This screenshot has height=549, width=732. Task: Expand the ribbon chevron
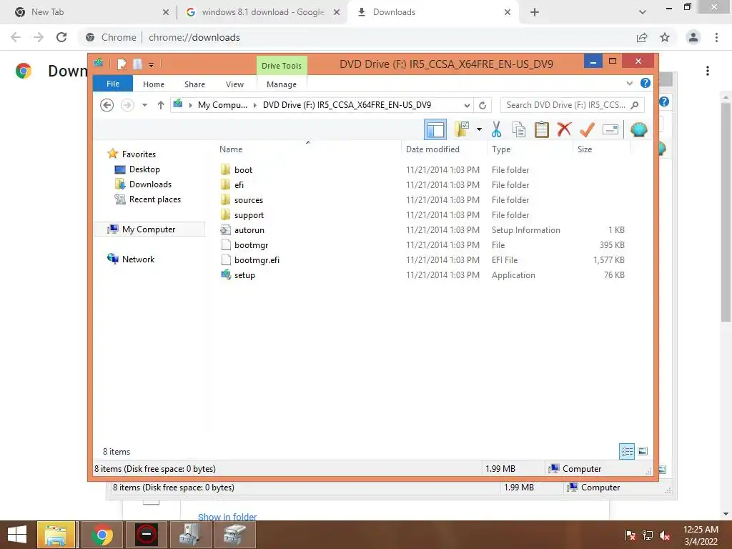[x=629, y=83]
